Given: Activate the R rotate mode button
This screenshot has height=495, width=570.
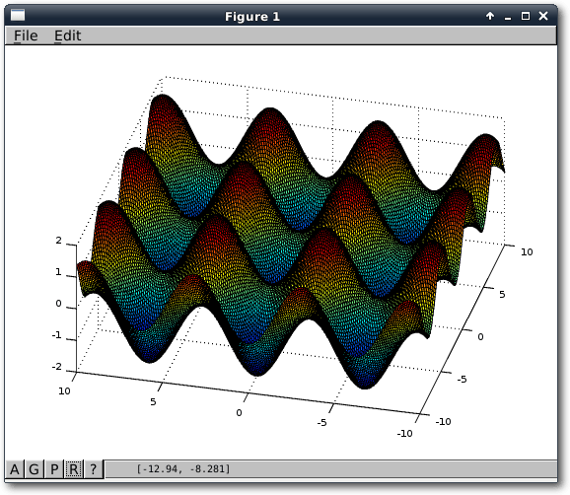Looking at the screenshot, I should (74, 469).
